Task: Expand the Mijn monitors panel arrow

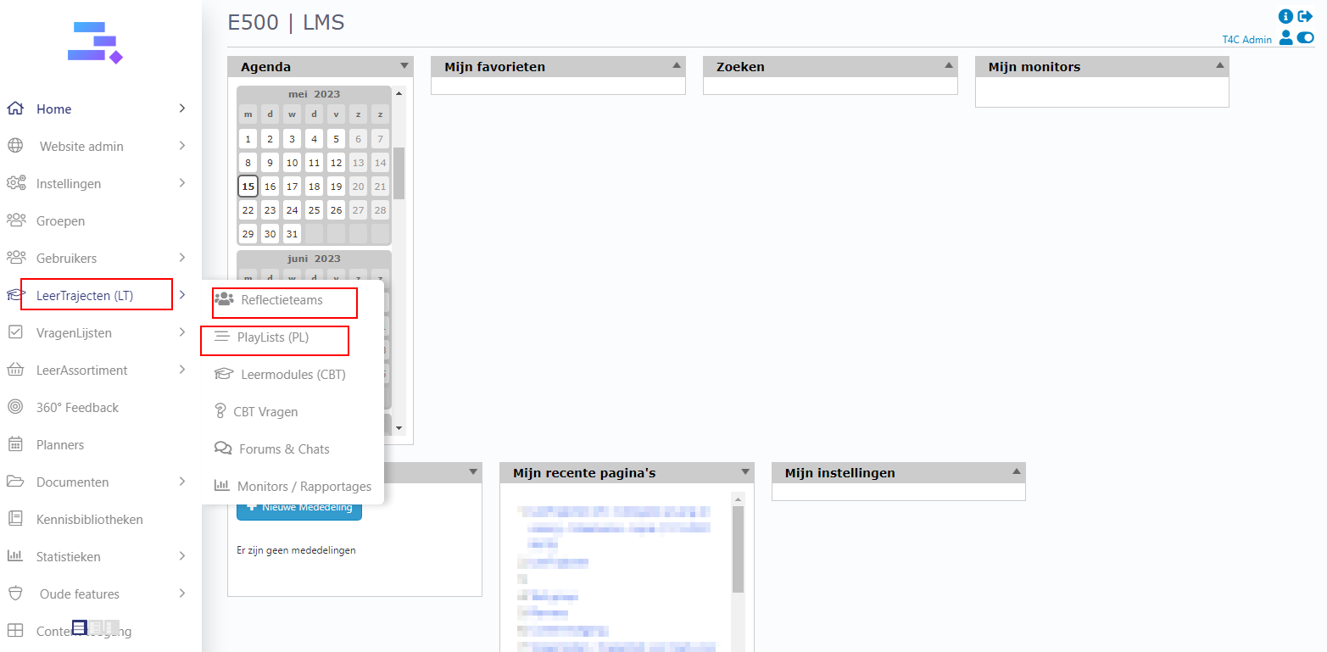Action: tap(1220, 66)
